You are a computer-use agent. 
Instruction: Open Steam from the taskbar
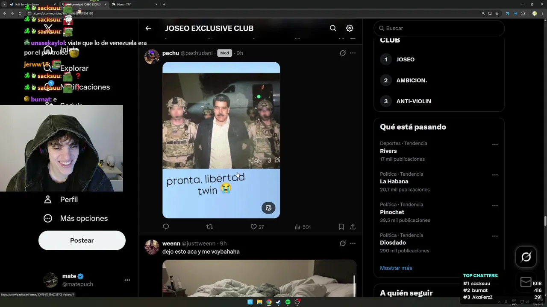click(x=278, y=302)
